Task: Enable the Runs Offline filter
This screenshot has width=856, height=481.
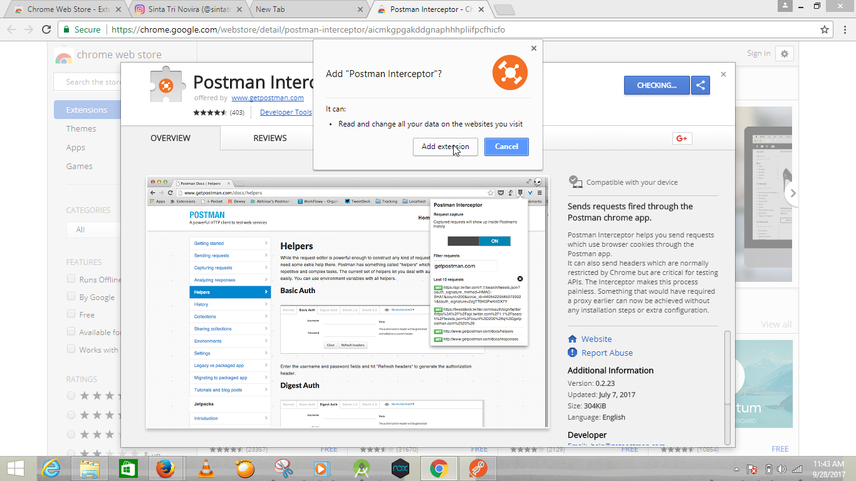Action: click(x=71, y=279)
